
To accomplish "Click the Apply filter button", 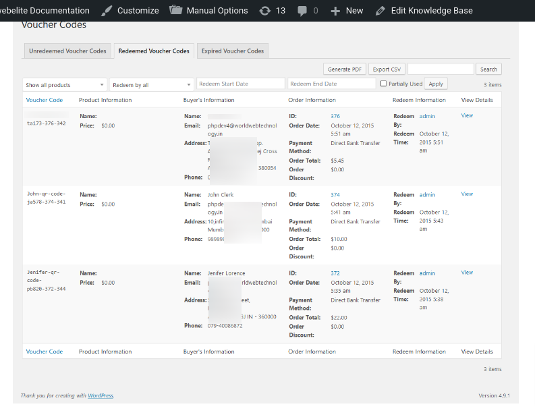I will [436, 84].
